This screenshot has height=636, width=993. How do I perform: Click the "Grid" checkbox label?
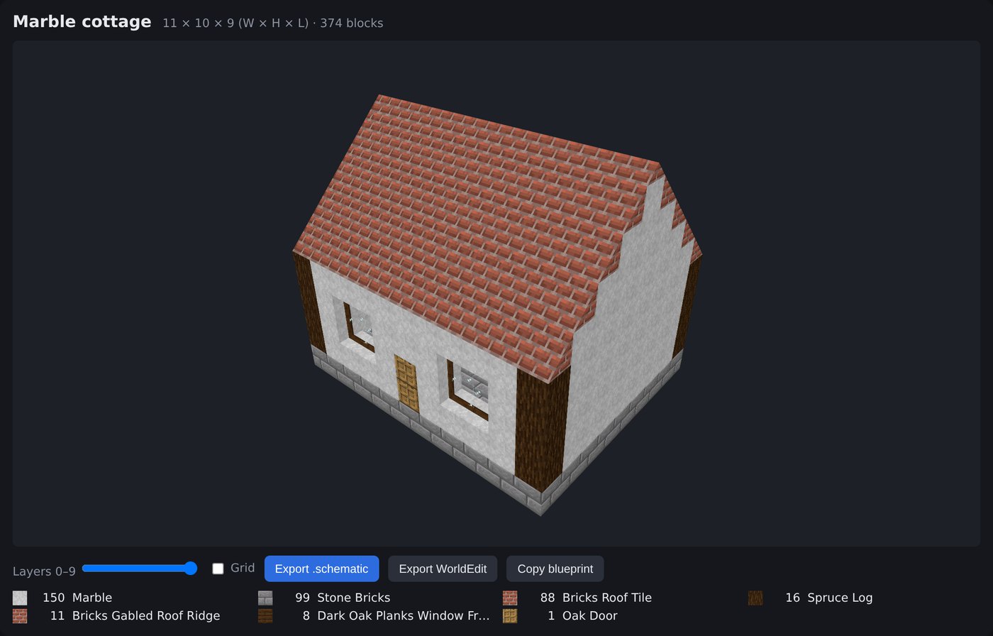[x=243, y=568]
